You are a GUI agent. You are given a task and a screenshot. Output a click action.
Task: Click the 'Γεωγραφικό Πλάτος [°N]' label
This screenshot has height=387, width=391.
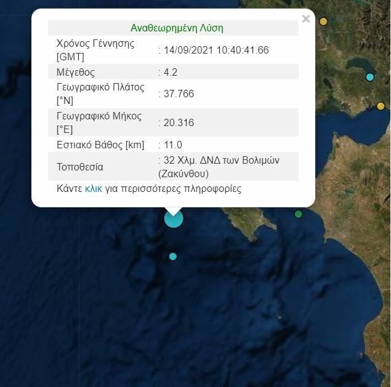click(100, 94)
